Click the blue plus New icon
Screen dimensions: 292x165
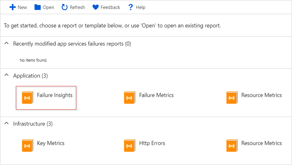(x=12, y=7)
